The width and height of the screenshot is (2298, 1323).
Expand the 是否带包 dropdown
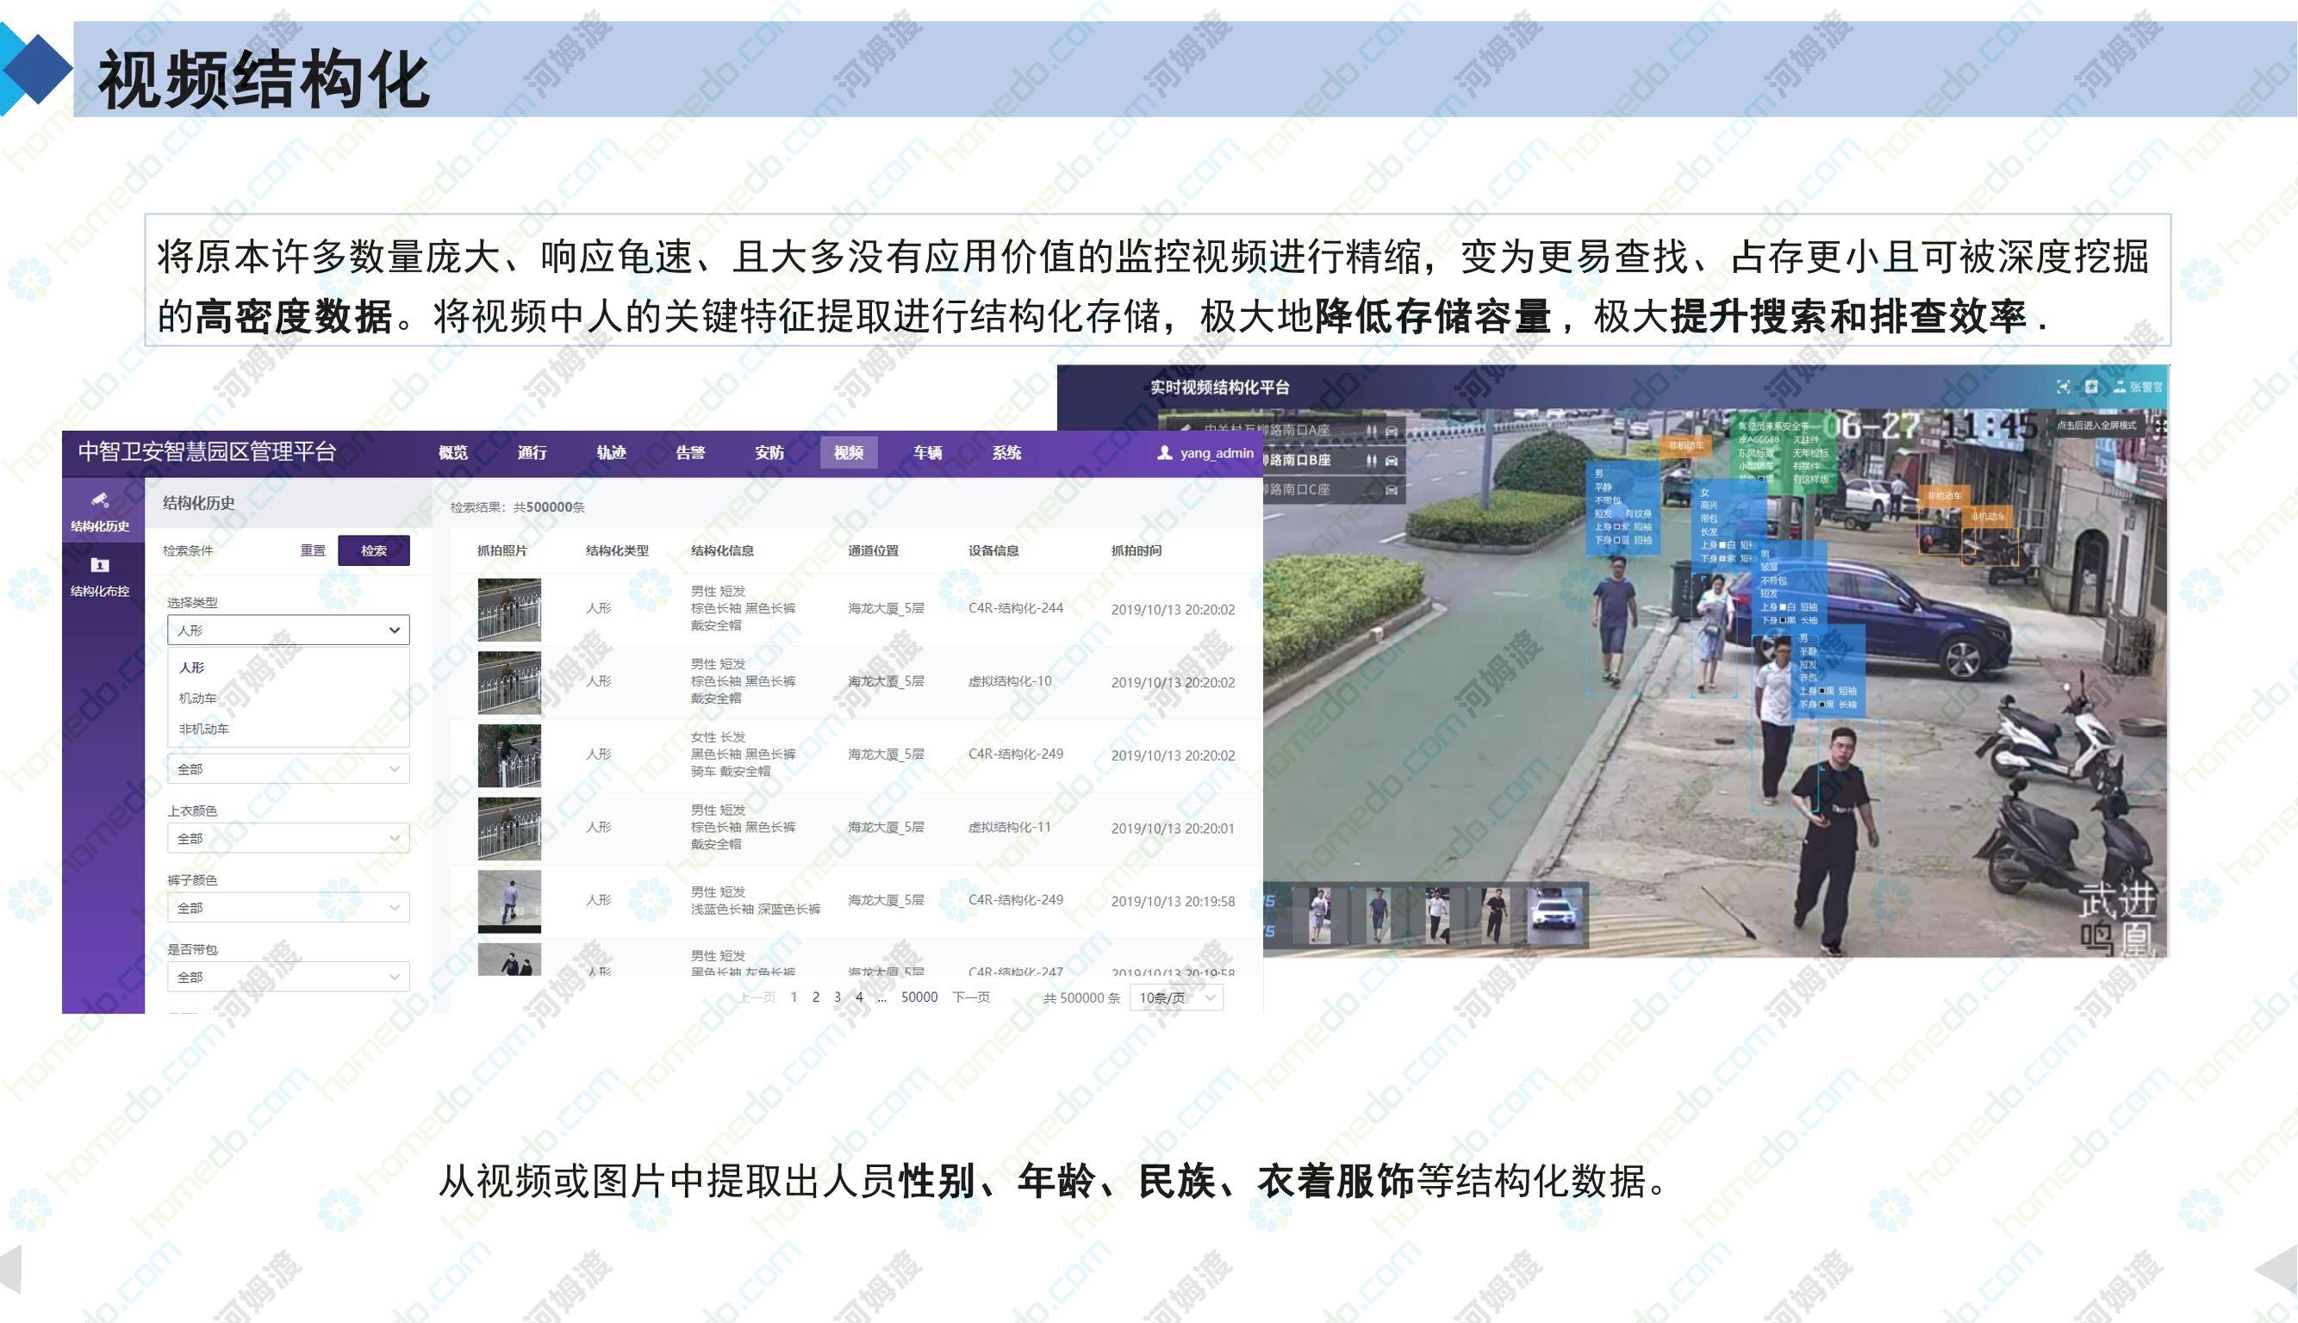pyautogui.click(x=288, y=977)
